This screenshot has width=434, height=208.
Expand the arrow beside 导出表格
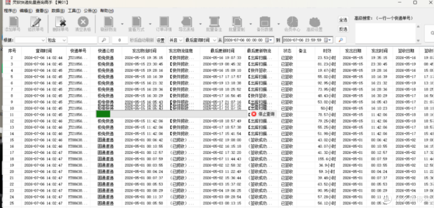pos(201,24)
